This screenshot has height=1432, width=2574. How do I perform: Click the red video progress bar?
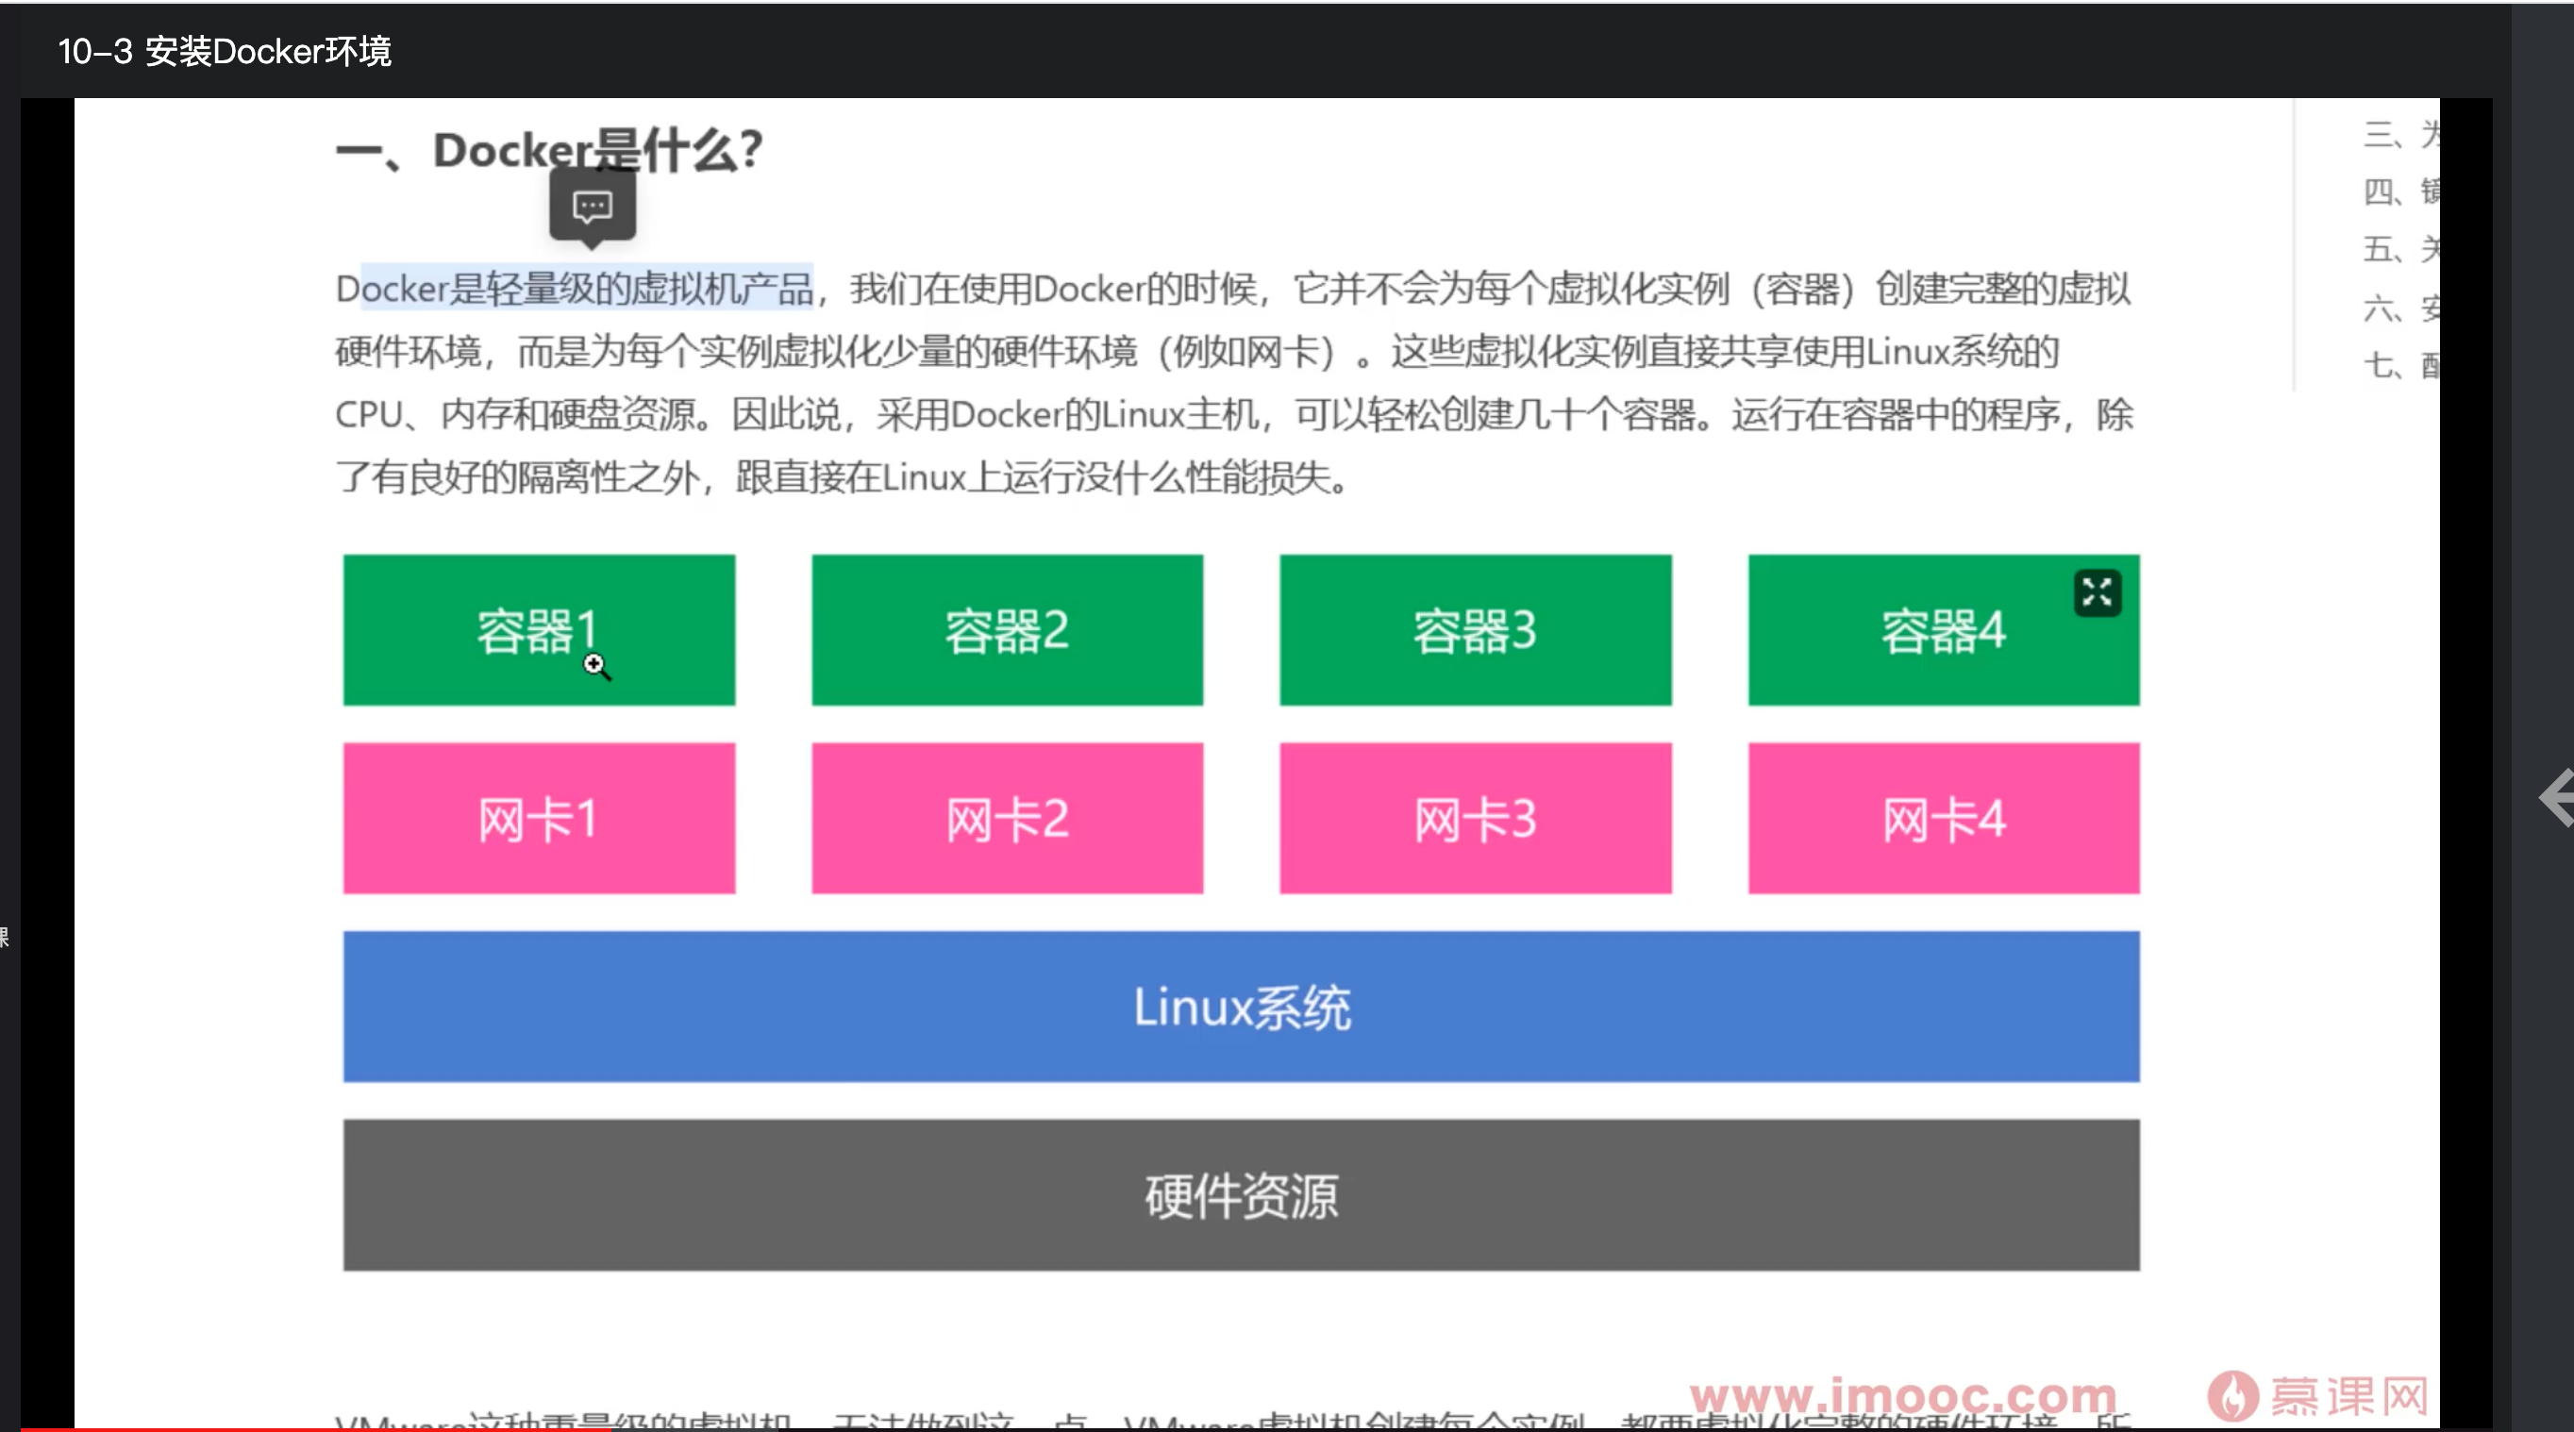point(315,1429)
